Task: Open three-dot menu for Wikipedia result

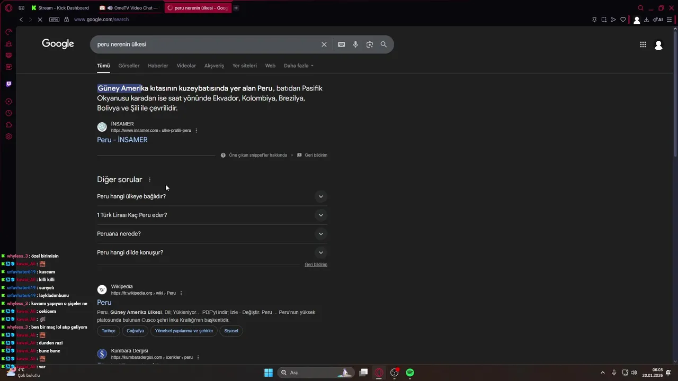Action: pyautogui.click(x=181, y=293)
